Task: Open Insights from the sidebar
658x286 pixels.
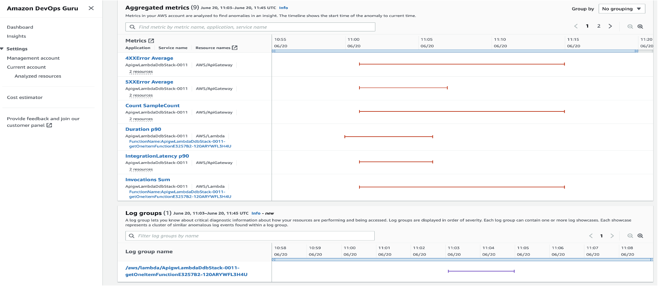Action: (16, 36)
